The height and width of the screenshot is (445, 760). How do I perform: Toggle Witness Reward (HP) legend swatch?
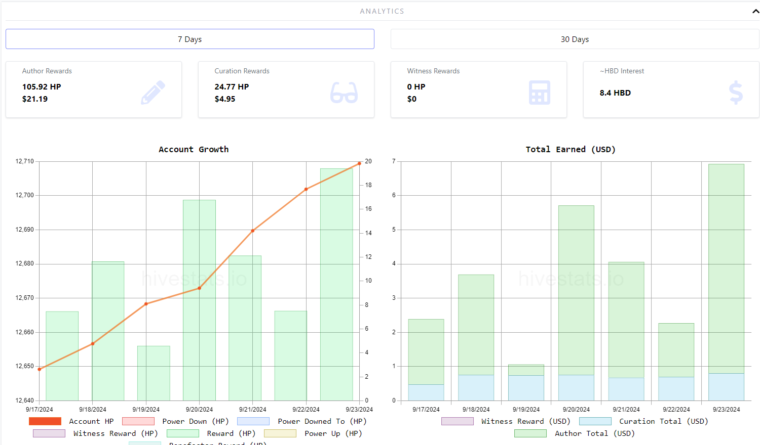[49, 433]
